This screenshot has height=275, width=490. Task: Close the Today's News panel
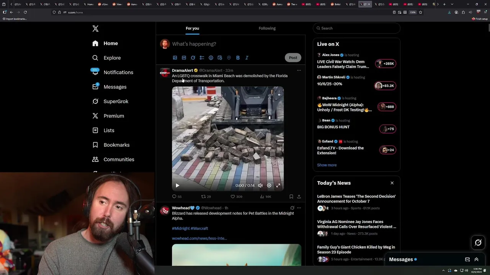[x=392, y=183]
